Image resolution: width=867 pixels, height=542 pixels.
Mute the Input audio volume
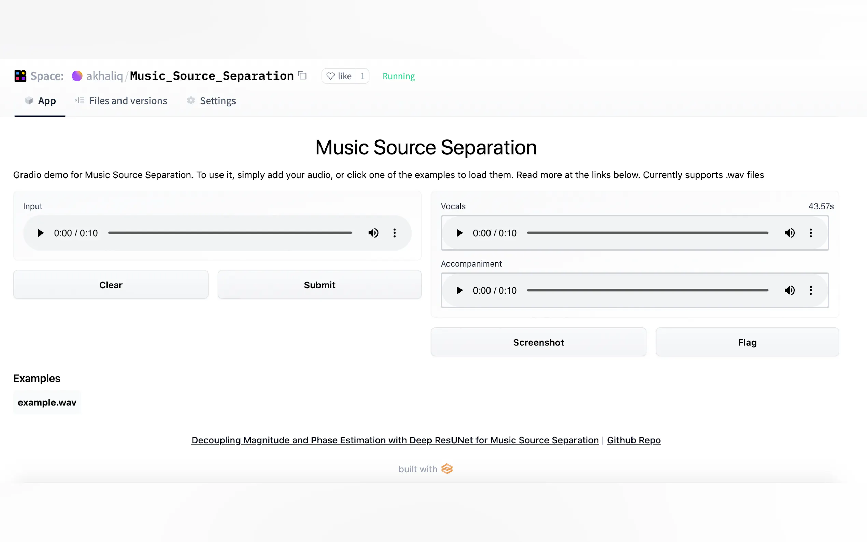click(x=373, y=233)
